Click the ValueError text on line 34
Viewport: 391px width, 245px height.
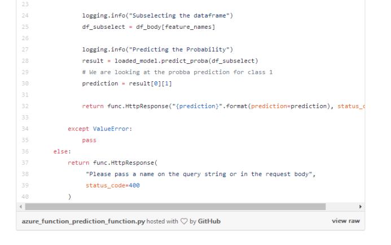(111, 129)
